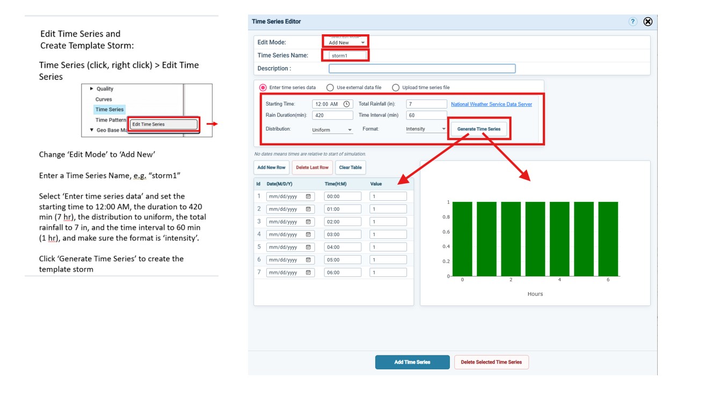Click the Time(H:M) column header

tap(335, 184)
